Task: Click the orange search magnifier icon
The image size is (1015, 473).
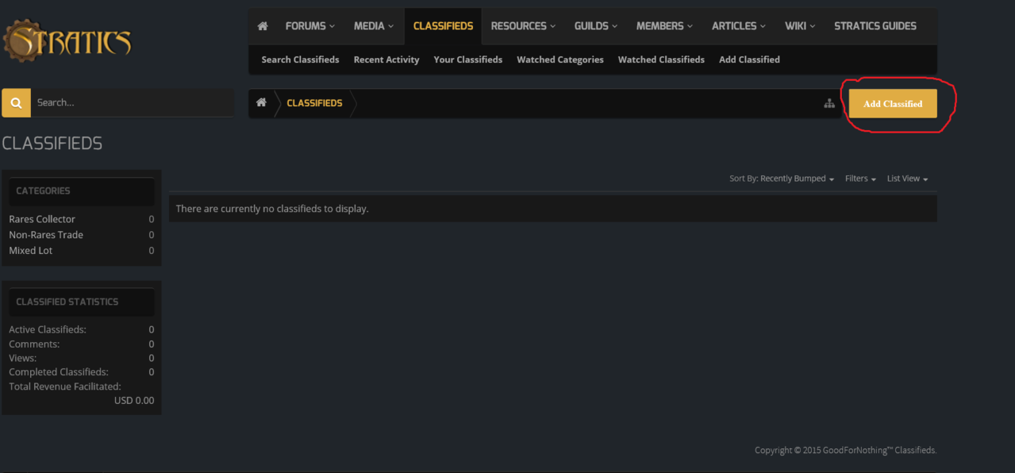Action: (x=17, y=102)
